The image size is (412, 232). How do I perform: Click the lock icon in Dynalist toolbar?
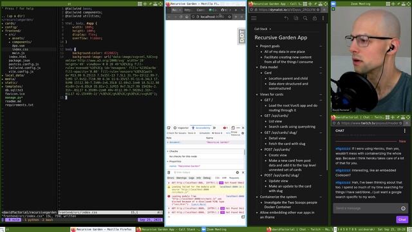click(315, 18)
